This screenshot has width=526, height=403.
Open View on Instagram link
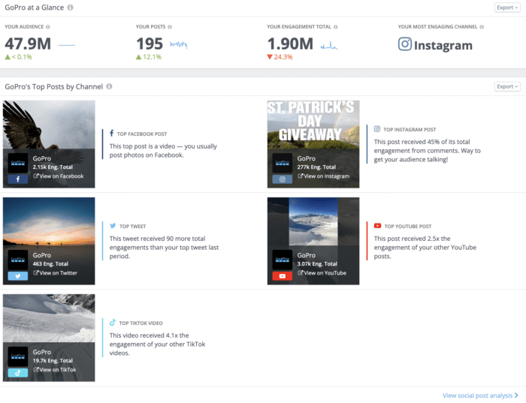pos(324,176)
